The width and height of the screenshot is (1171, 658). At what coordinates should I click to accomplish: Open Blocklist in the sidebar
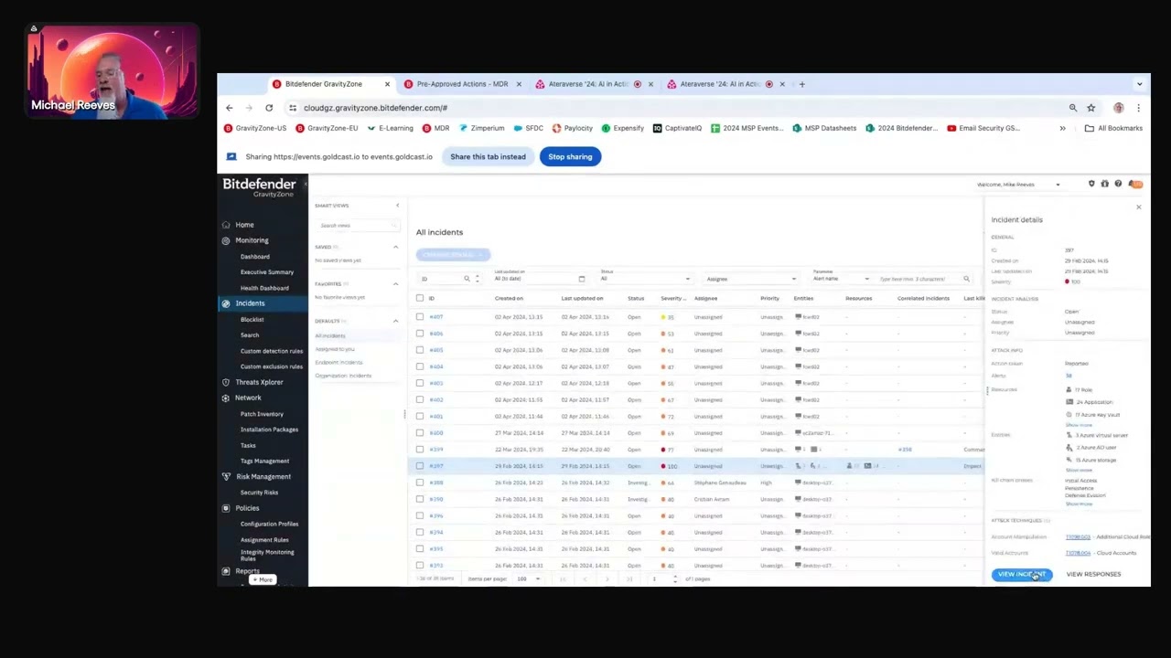252,320
